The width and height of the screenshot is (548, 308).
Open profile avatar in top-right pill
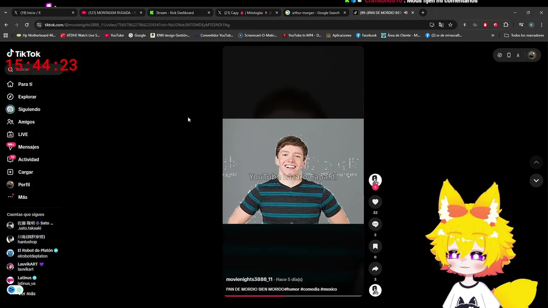coord(532,55)
